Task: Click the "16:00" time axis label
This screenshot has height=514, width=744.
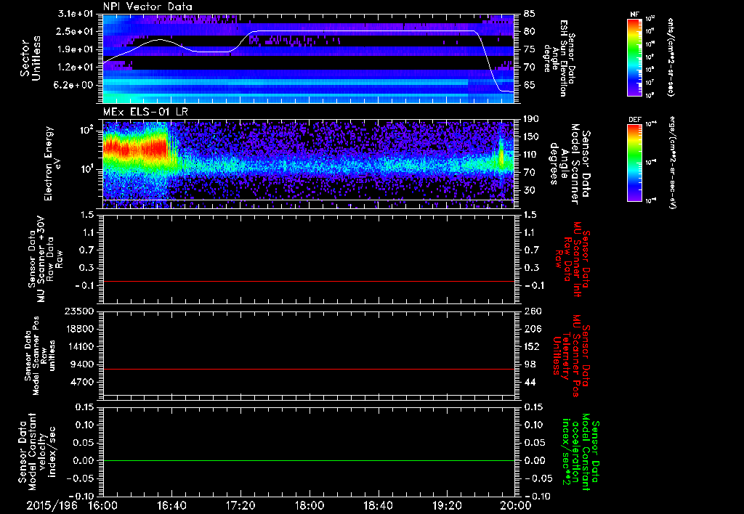Action: (x=103, y=505)
